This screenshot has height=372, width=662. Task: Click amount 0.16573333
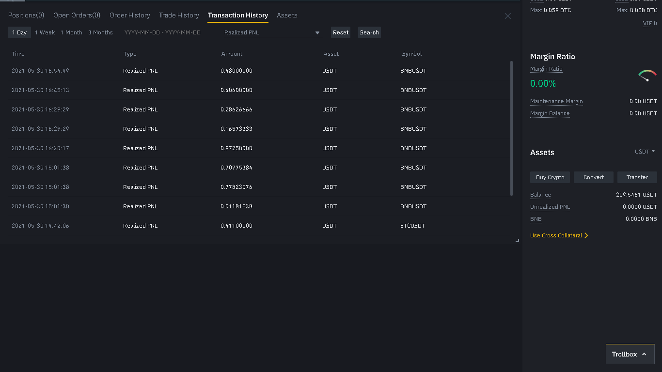(x=236, y=129)
